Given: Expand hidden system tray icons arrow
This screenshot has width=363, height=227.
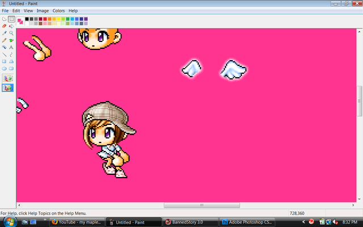Looking at the screenshot, I should [x=303, y=222].
